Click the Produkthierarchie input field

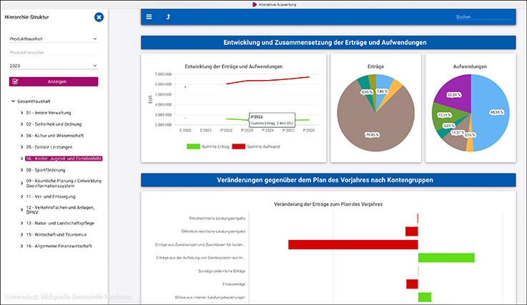click(x=54, y=53)
